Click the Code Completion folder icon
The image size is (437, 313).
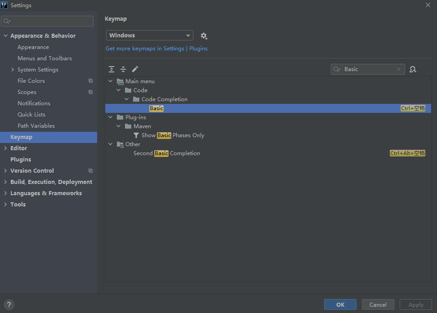136,99
